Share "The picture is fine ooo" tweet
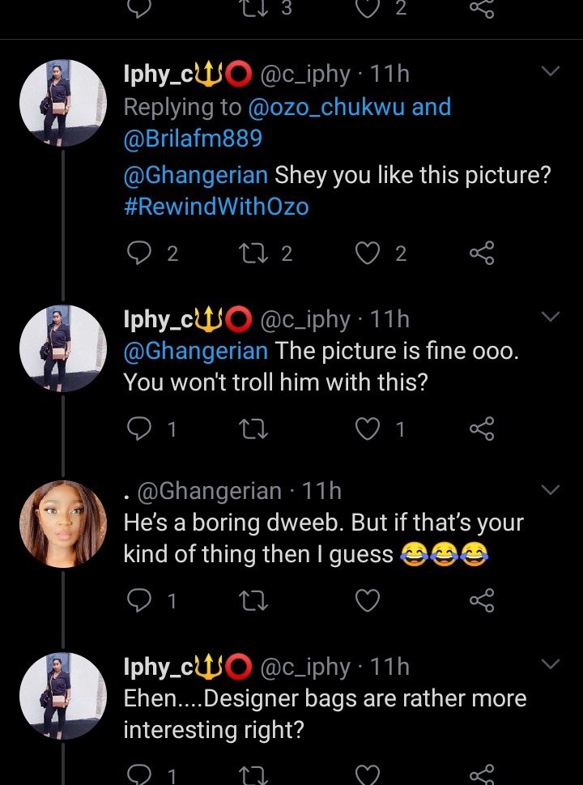 [482, 429]
